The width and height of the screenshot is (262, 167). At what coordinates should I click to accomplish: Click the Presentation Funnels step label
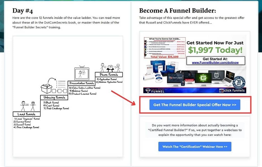[x=82, y=83]
